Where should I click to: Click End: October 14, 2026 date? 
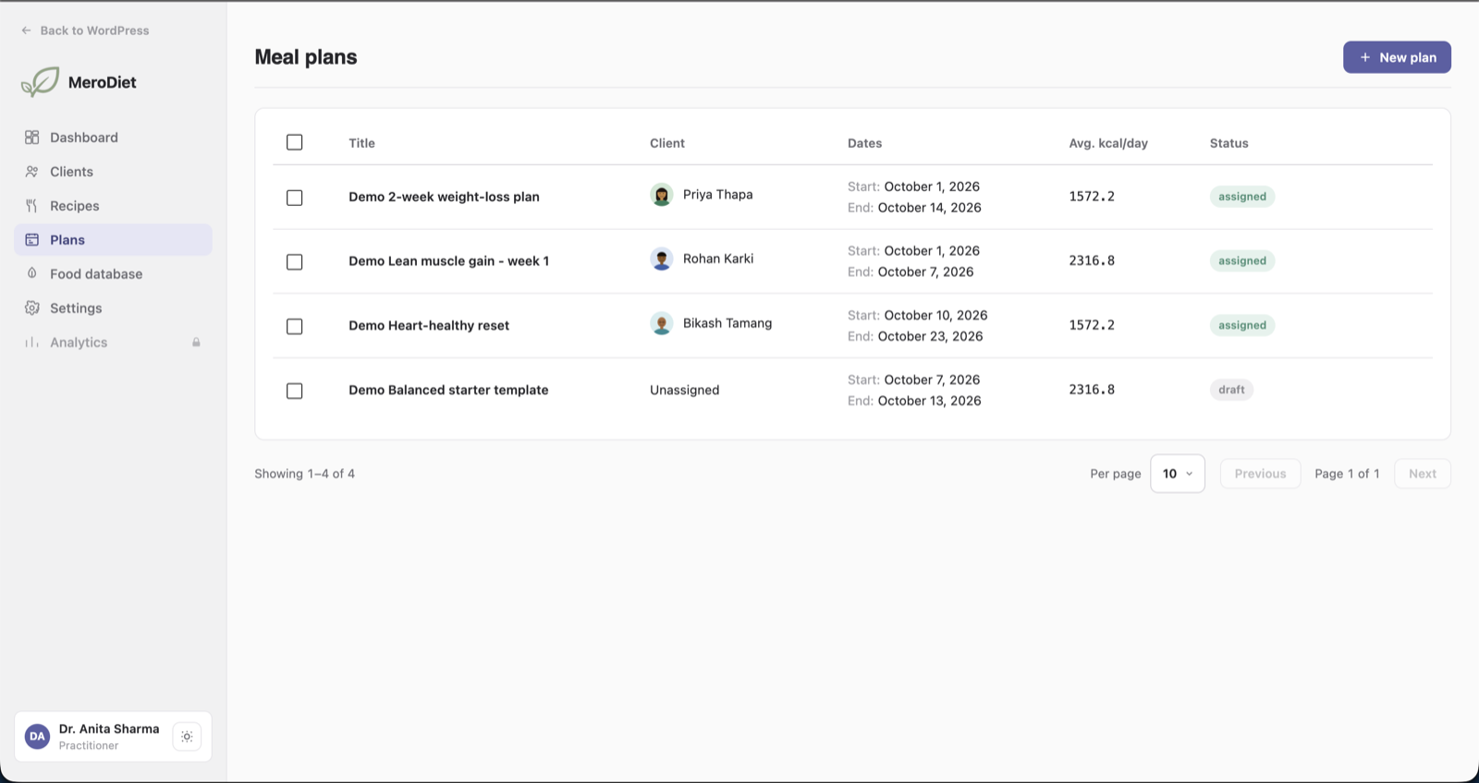914,209
